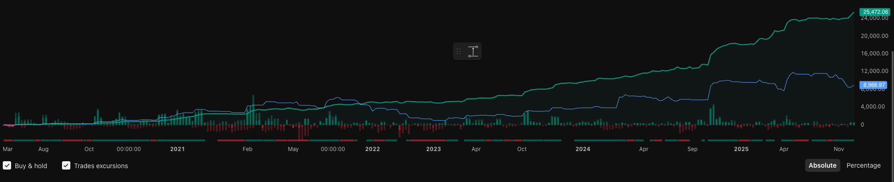
Task: Click the blue 8,966.97 buy & hold label
Action: click(x=874, y=85)
